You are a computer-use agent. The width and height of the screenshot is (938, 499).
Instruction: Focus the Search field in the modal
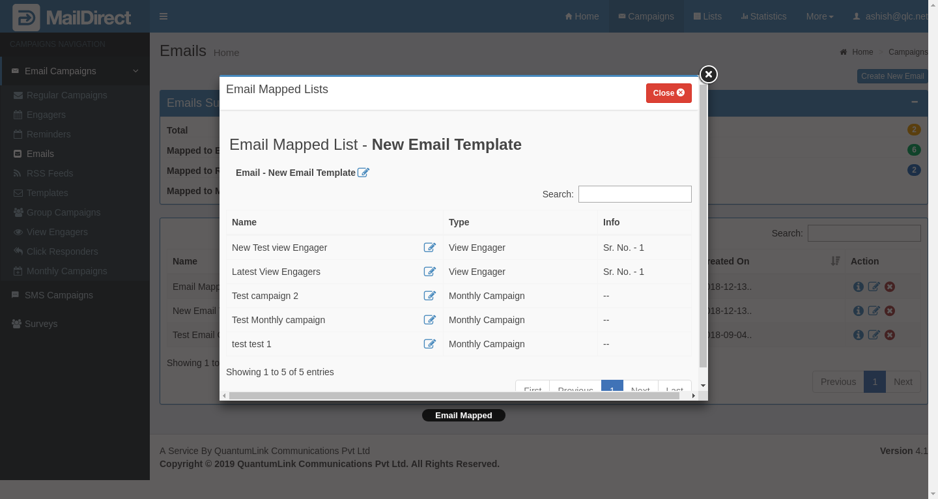(634, 194)
